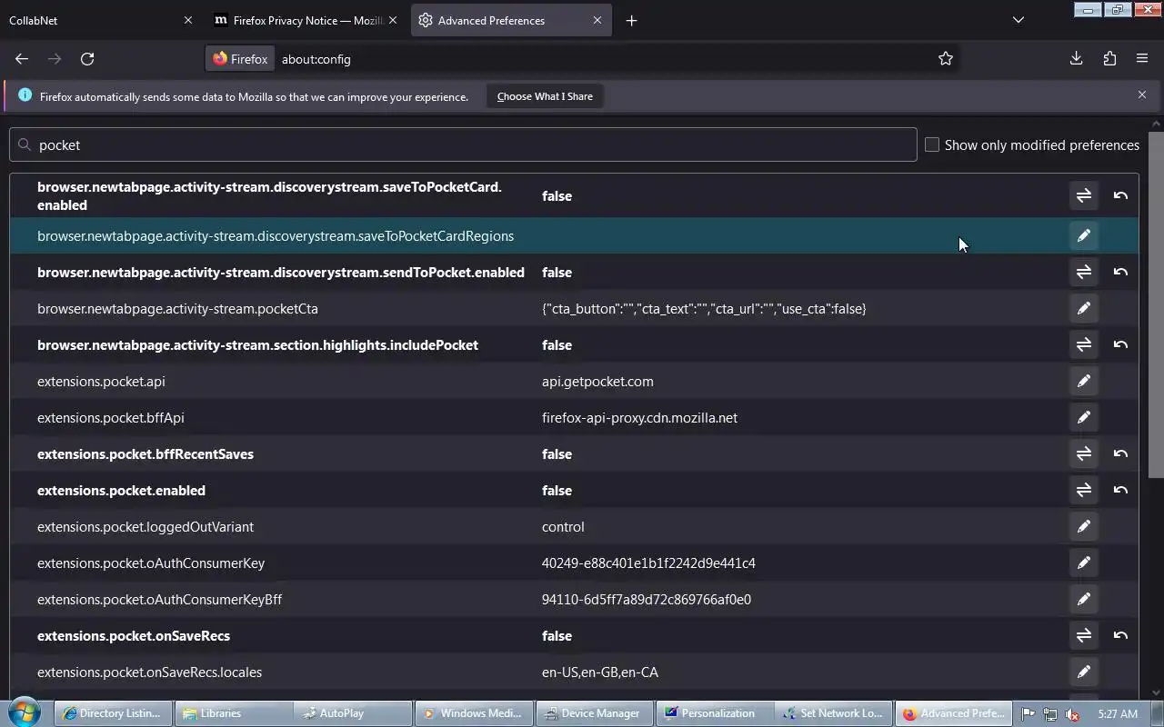This screenshot has height=727, width=1164.
Task: Toggle highlights.includePocket preference value
Action: [x=1083, y=345]
